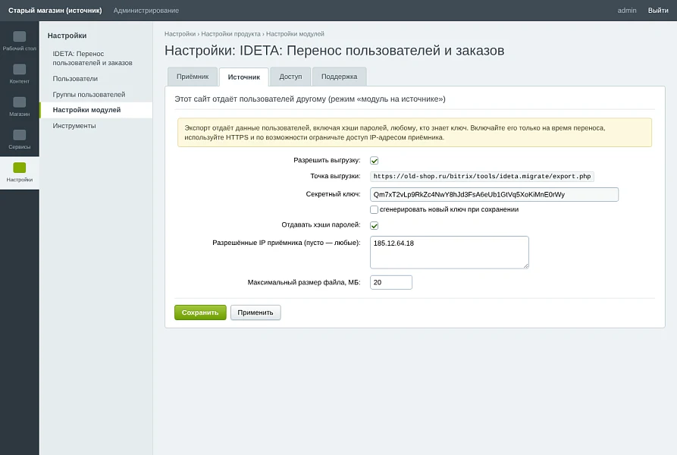Screen dimensions: 677x455
Task: Open the Контент sidebar icon
Action: [20, 74]
